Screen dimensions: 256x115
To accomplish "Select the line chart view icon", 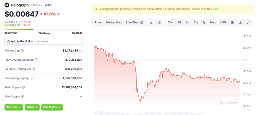I will pos(151,22).
